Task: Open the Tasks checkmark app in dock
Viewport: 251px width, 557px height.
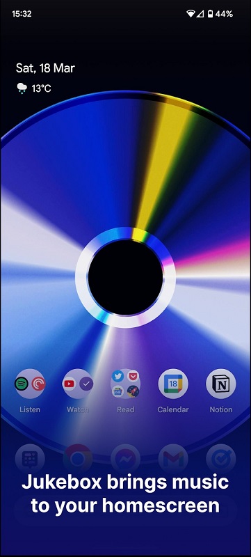Action: [221, 460]
